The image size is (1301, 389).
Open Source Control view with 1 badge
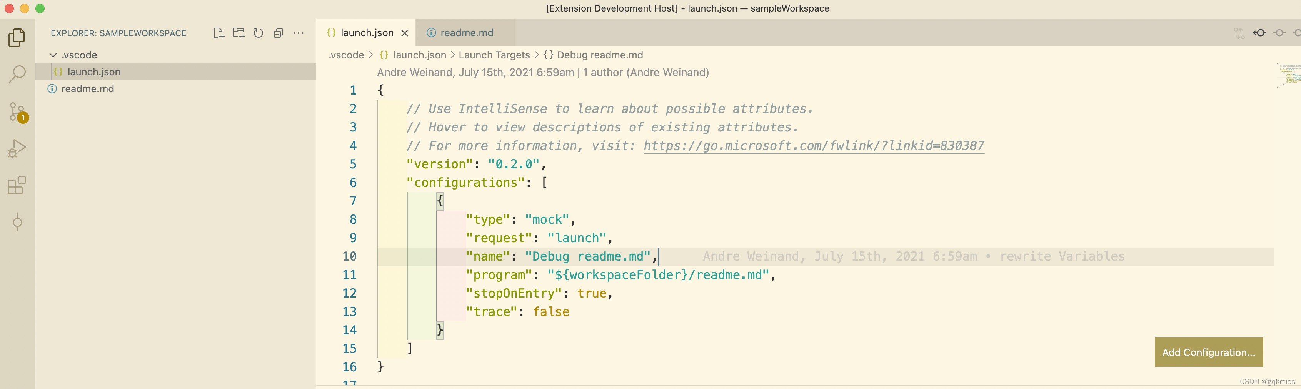[x=18, y=112]
